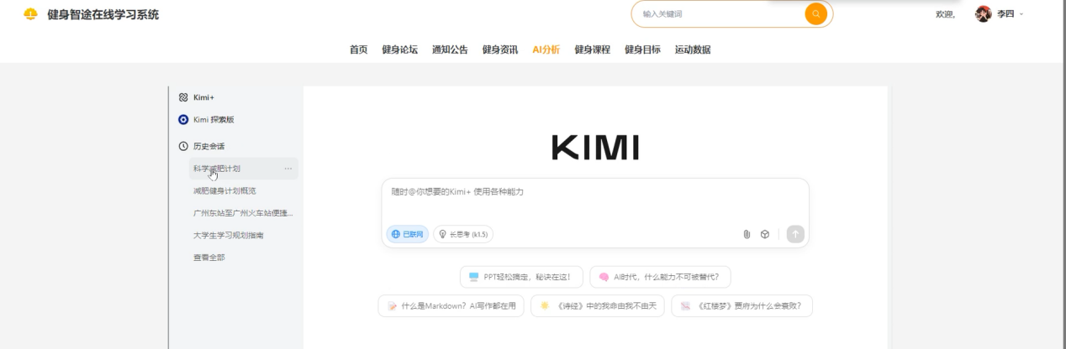This screenshot has width=1066, height=349.
Task: Toggle the 已联网 internet search option
Action: (x=407, y=235)
